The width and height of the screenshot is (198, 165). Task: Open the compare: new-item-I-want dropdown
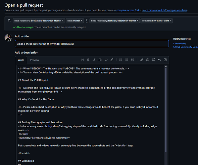[157, 21]
